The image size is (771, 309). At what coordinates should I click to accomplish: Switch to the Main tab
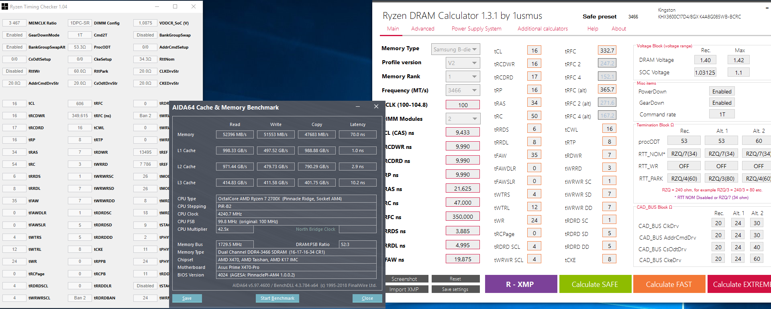(393, 28)
